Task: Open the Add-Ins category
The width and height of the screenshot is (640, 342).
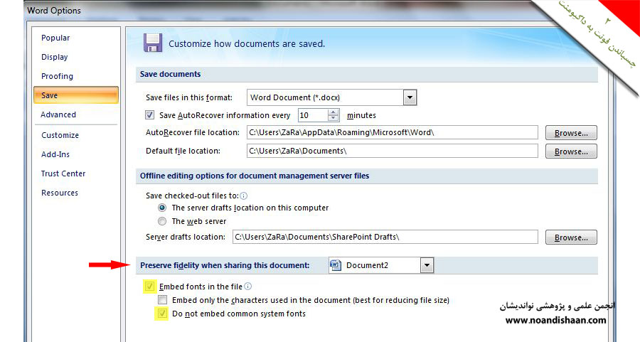Action: pos(55,154)
